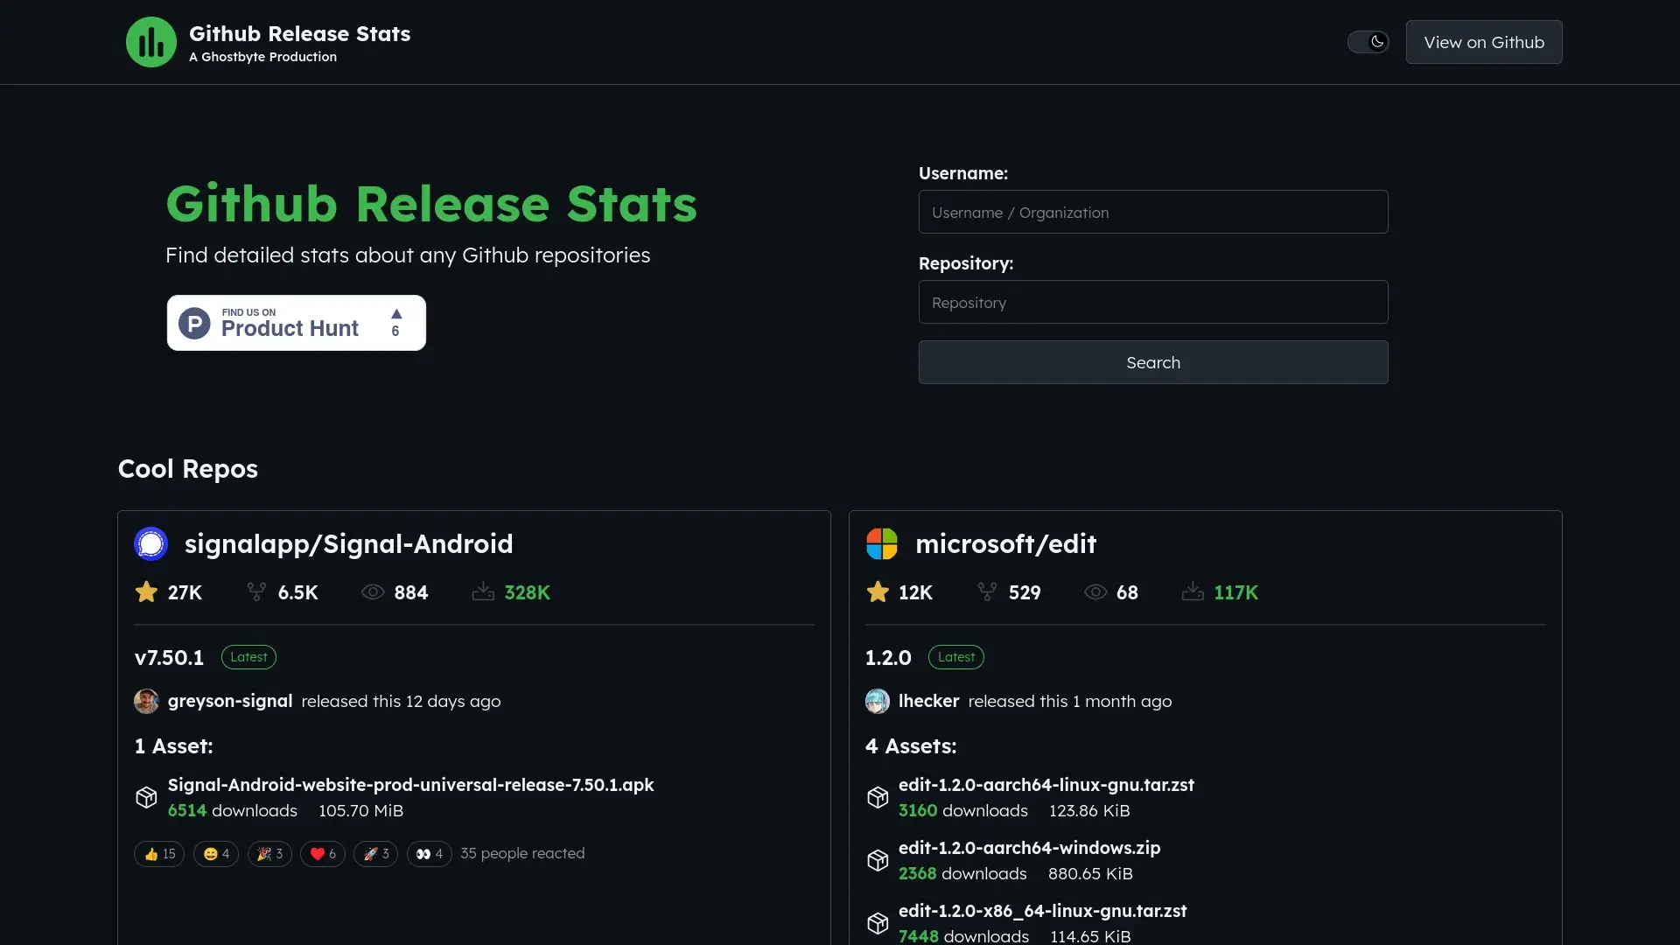Click the Github Release Stats logo icon
Viewport: 1680px width, 945px height.
coord(150,41)
